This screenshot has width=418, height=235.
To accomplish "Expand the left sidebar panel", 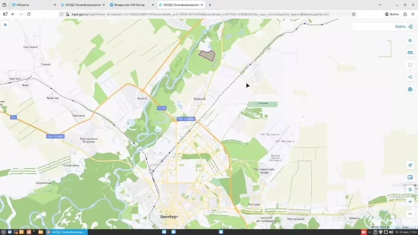I will click(5, 25).
